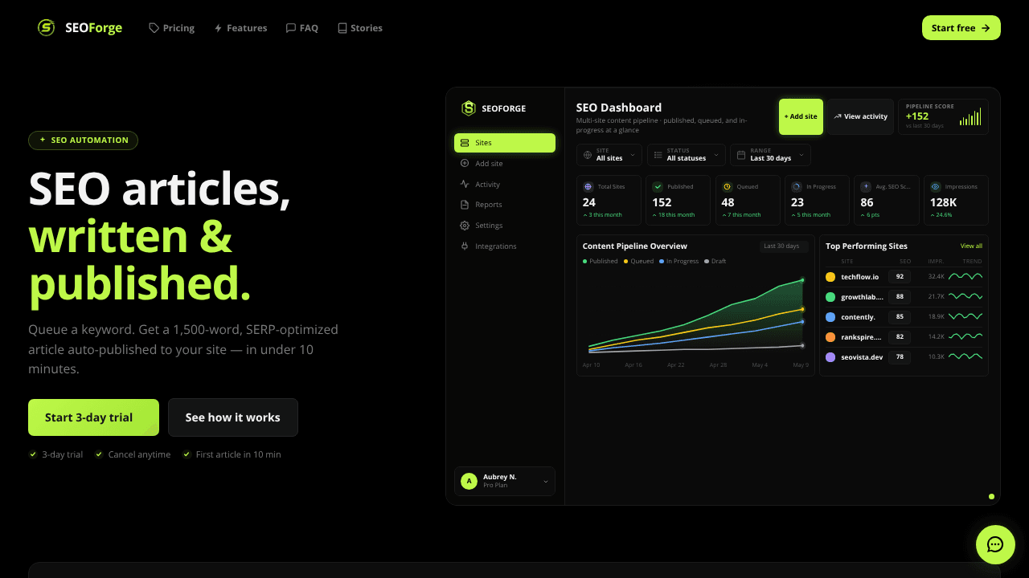Screen dimensions: 1029x578
Task: Click the Avg. SEO Score sparkle icon
Action: pyautogui.click(x=866, y=186)
